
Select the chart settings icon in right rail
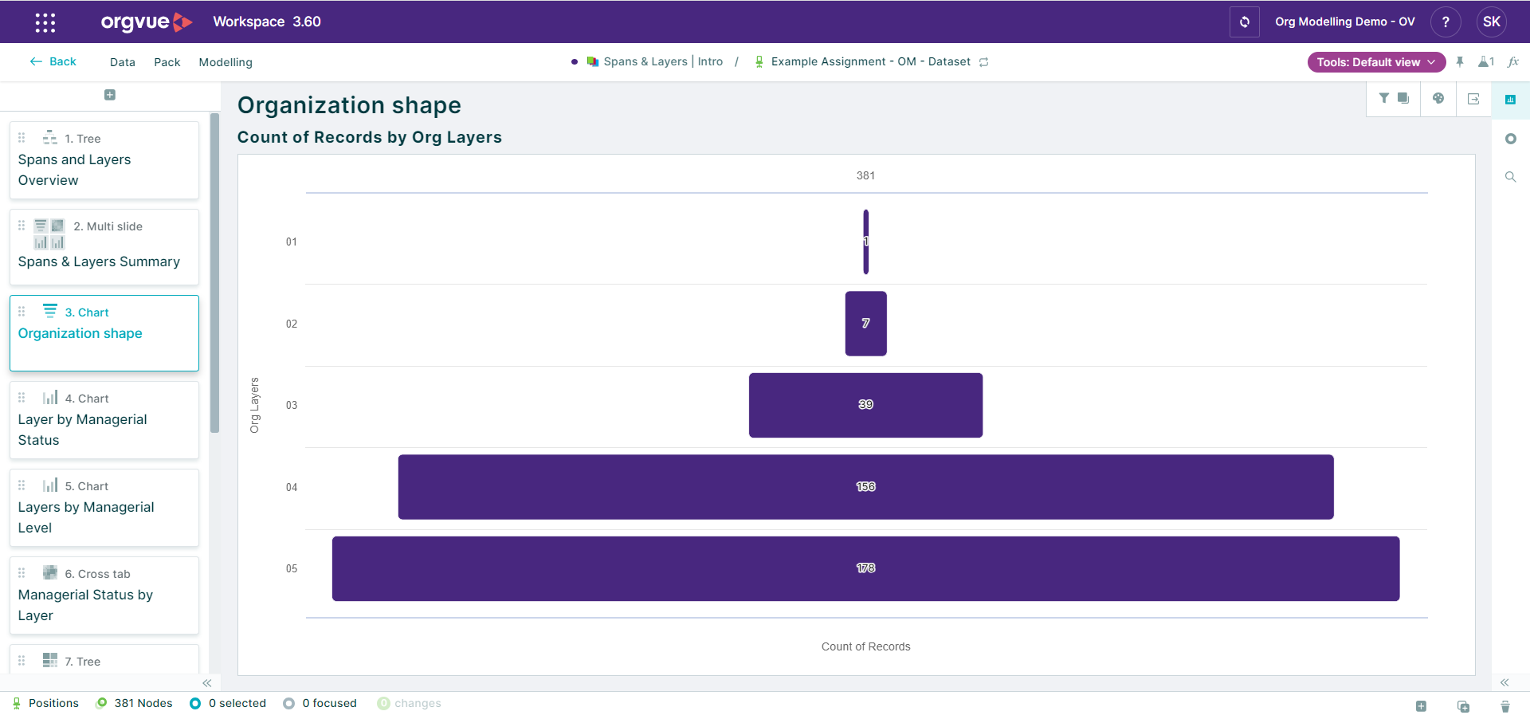[1510, 100]
